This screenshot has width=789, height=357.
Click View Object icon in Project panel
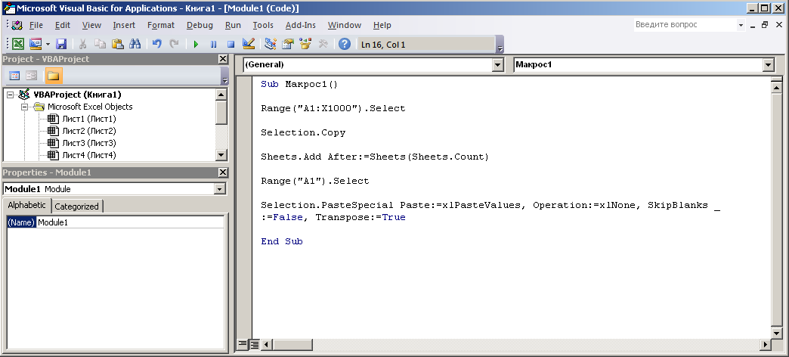point(32,76)
